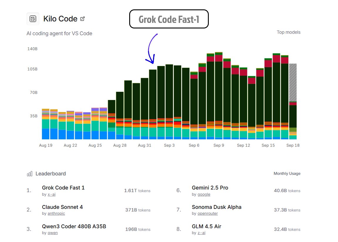Select the chart bar above Sep 9
Image resolution: width=338 pixels, height=242 pixels.
[218, 96]
